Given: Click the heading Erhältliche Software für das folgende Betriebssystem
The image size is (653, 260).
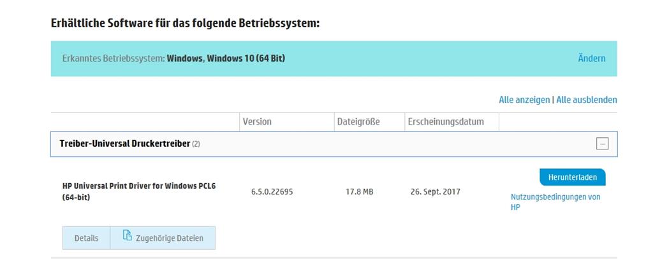Looking at the screenshot, I should point(185,23).
